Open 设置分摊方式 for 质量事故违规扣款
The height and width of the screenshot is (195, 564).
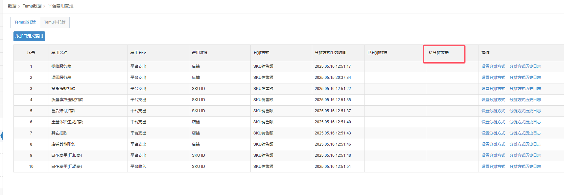coord(493,100)
